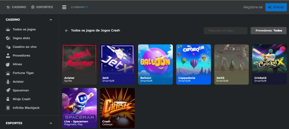Click the card icon for Infinite Blackjack
Image resolution: width=289 pixels, height=129 pixels.
(8, 108)
